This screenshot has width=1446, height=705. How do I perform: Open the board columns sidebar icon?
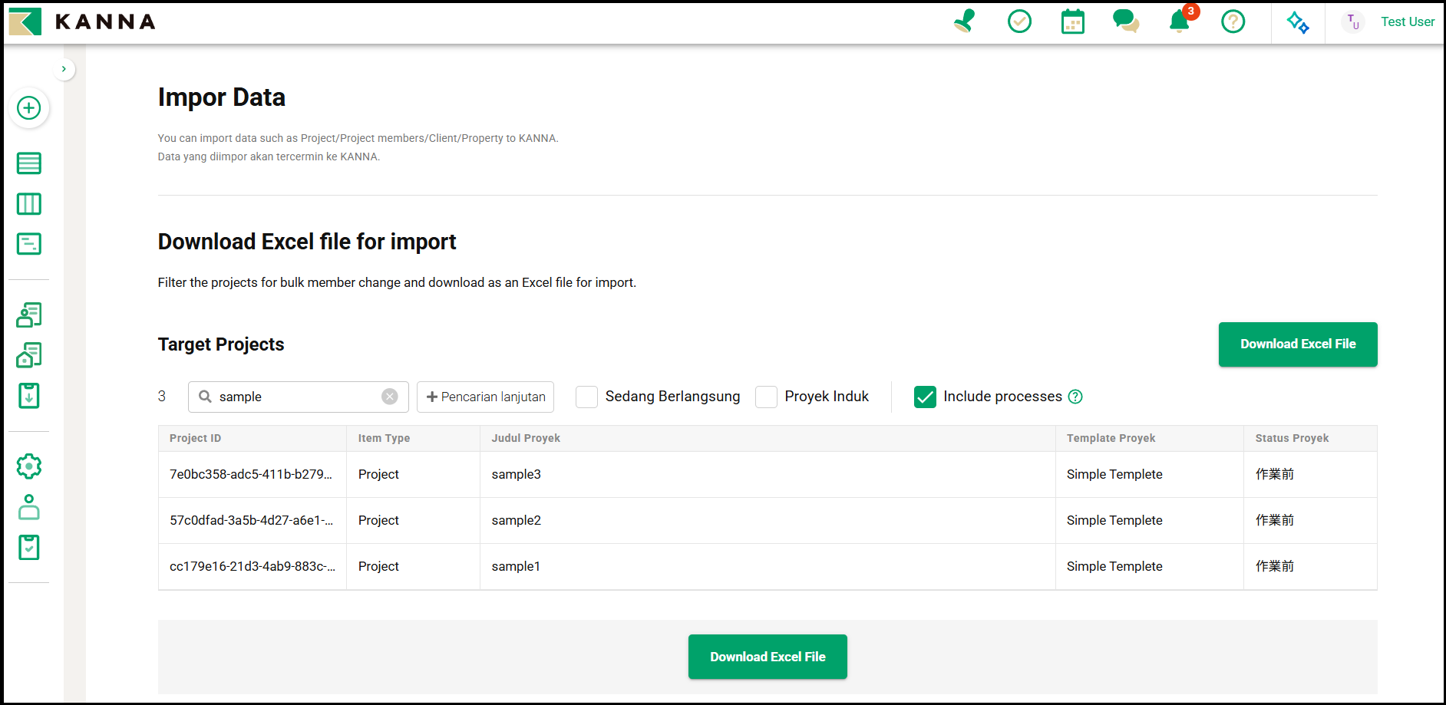click(x=29, y=204)
